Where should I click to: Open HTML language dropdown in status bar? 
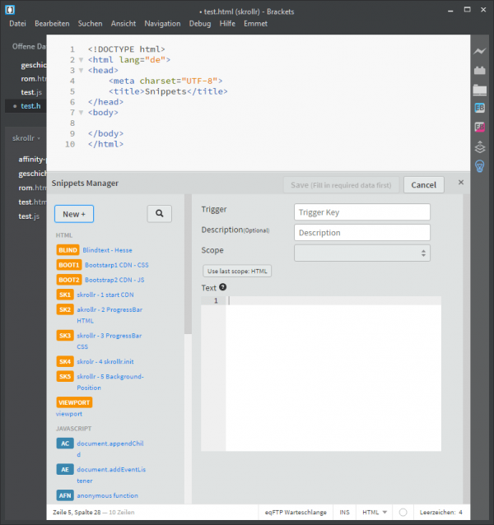pyautogui.click(x=375, y=513)
